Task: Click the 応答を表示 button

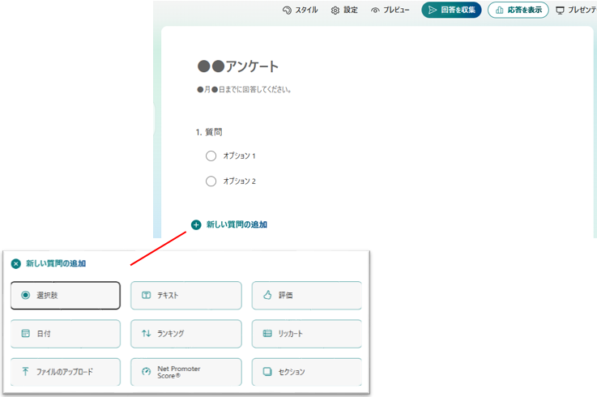Action: point(518,11)
